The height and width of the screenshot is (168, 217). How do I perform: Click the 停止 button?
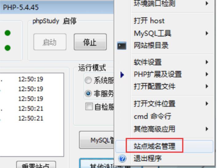pyautogui.click(x=90, y=42)
